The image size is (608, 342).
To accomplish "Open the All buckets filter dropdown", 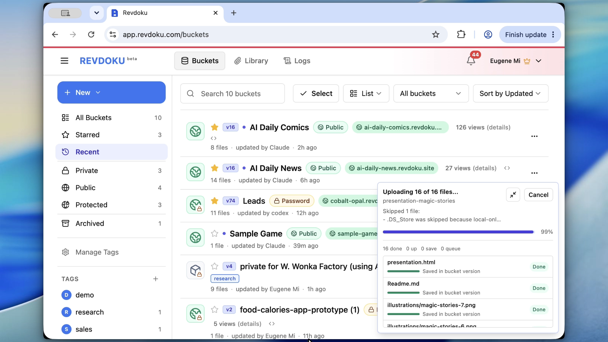I will (x=431, y=93).
